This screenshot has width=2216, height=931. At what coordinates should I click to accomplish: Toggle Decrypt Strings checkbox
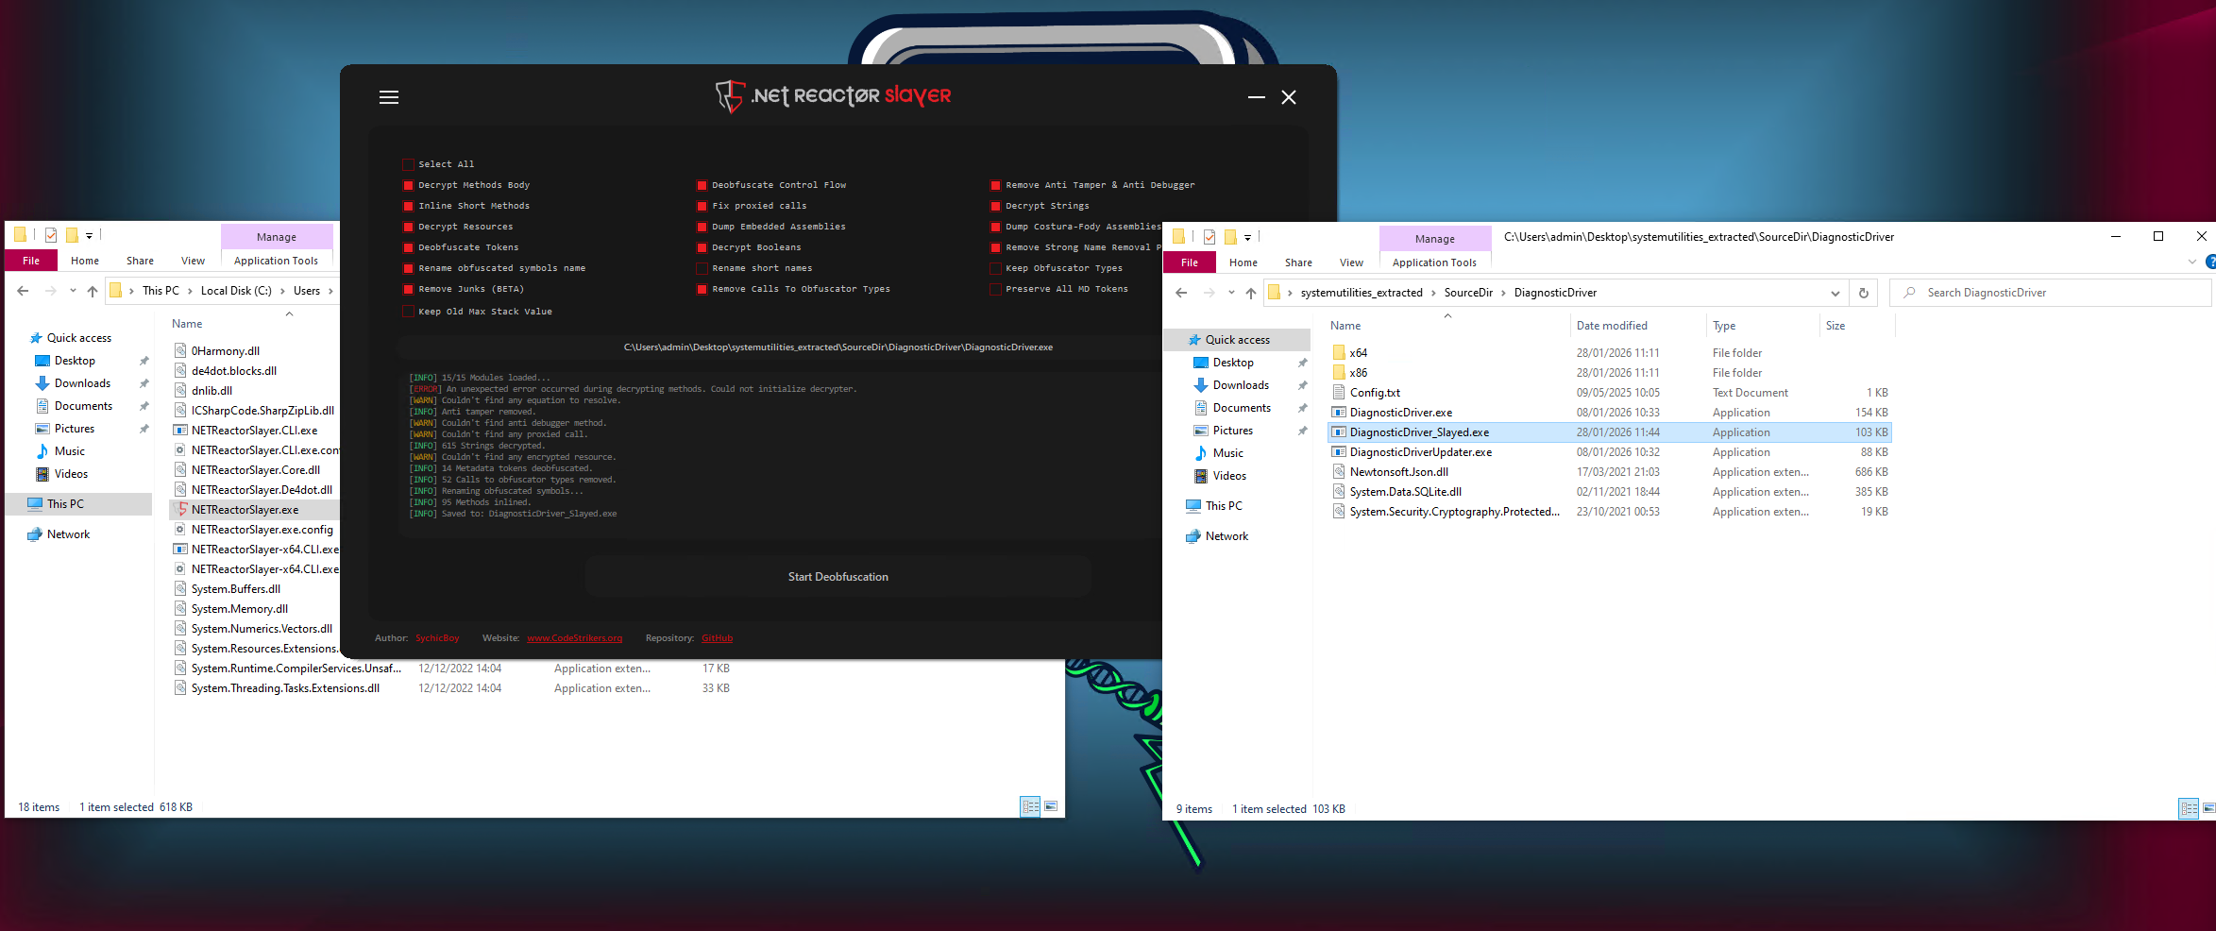click(x=996, y=206)
